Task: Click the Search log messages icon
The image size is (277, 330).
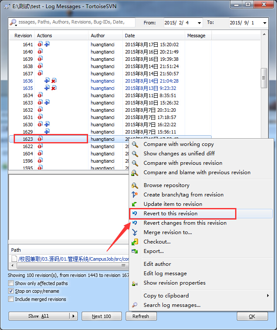Action: (x=135, y=305)
